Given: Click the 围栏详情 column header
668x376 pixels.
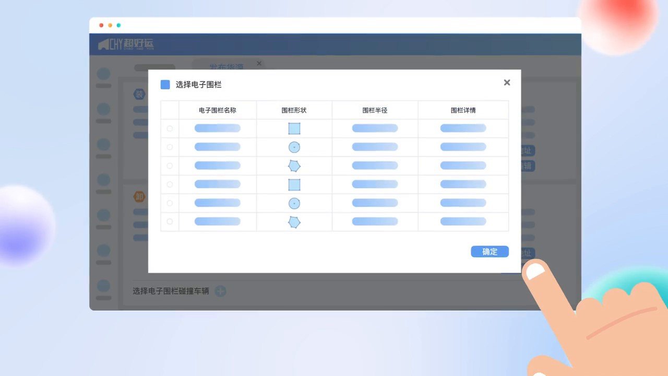Looking at the screenshot, I should (463, 110).
